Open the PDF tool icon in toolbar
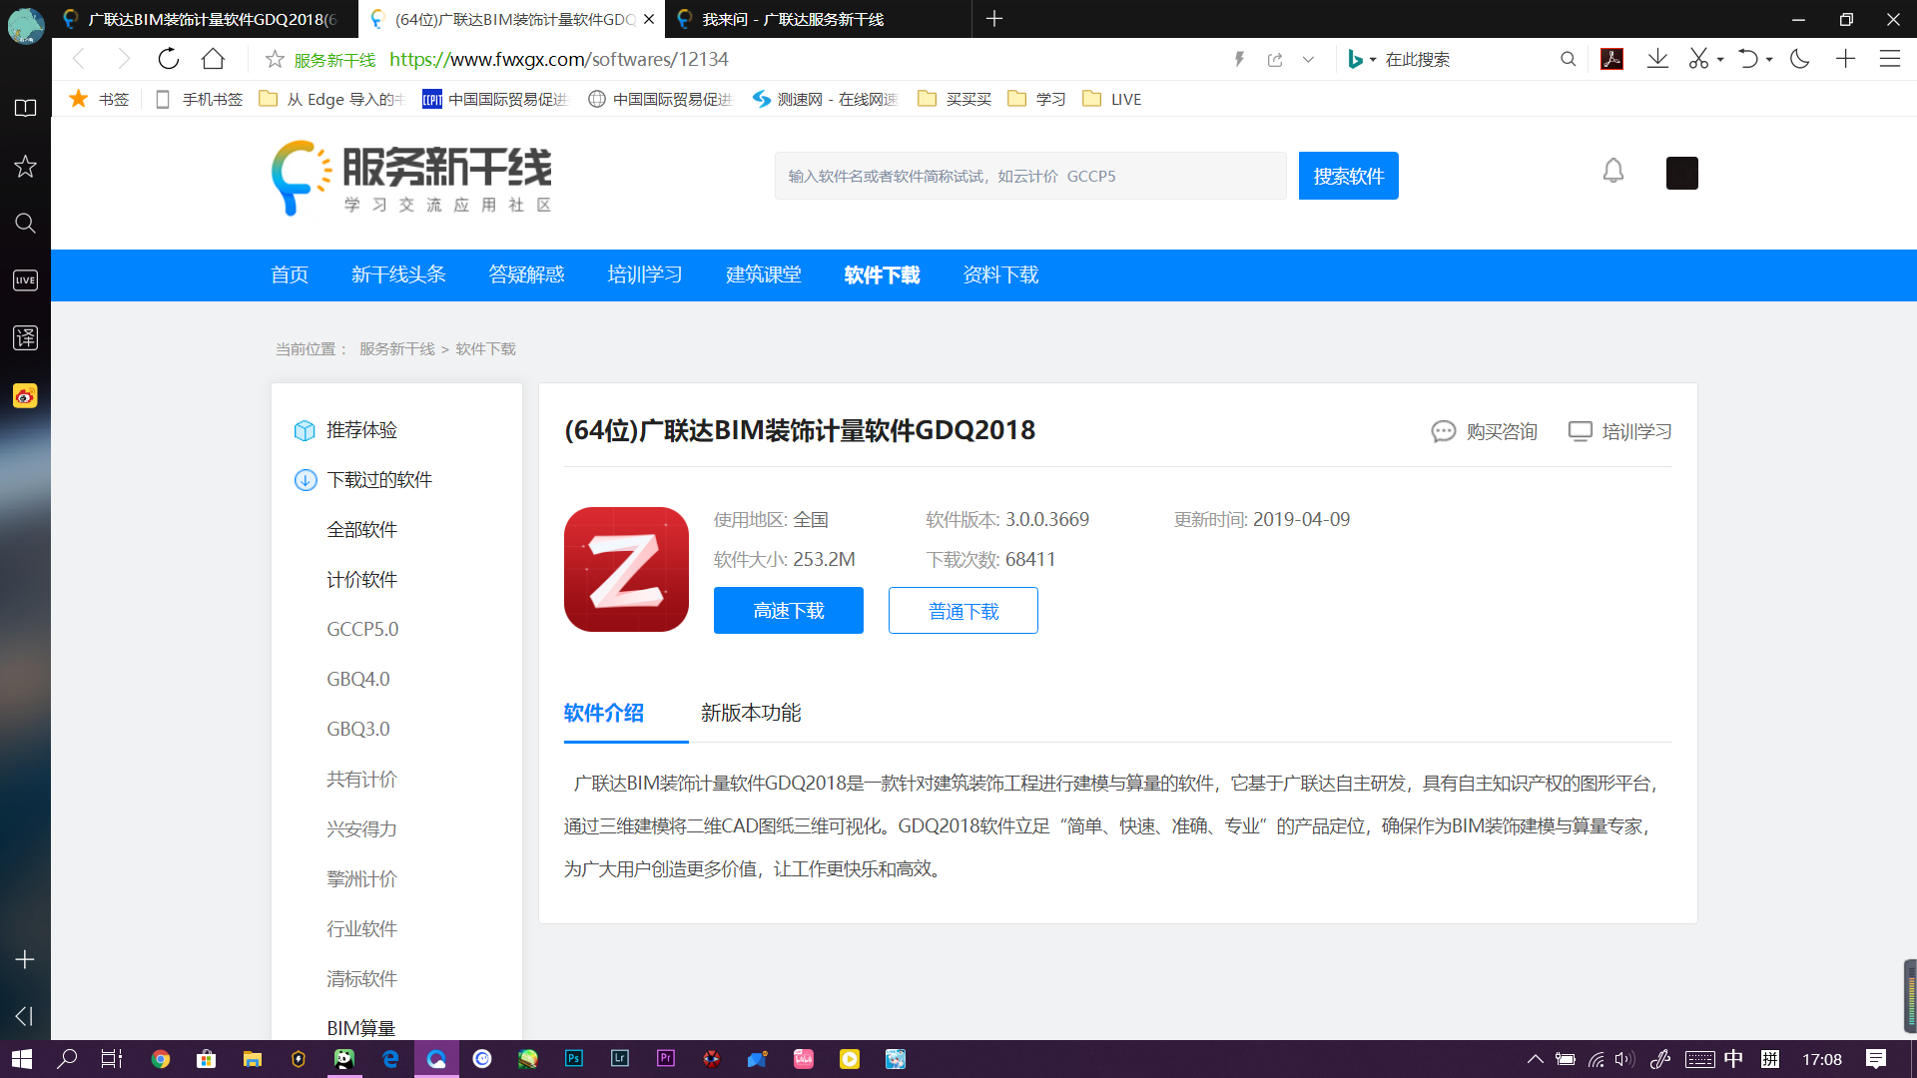This screenshot has width=1917, height=1078. pos(1611,59)
